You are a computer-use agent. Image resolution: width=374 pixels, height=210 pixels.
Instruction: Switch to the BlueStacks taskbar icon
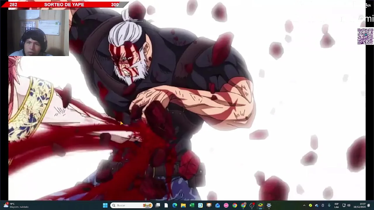pyautogui.click(x=260, y=205)
